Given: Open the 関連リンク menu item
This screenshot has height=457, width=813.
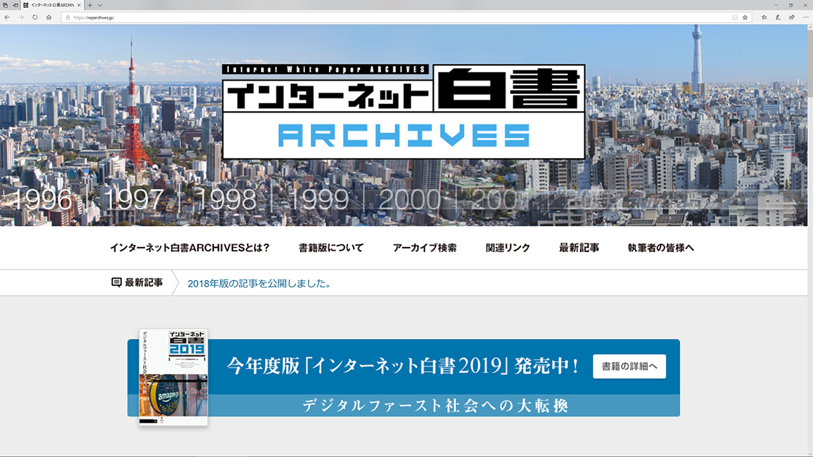Looking at the screenshot, I should [507, 248].
